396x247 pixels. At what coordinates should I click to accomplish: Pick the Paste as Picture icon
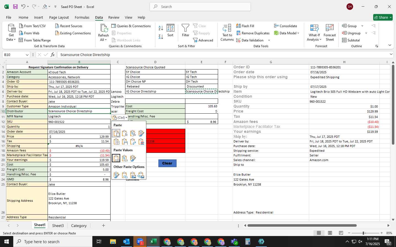click(x=133, y=175)
